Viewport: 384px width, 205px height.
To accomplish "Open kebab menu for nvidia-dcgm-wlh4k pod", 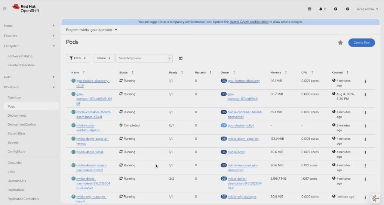I will point(365,152).
